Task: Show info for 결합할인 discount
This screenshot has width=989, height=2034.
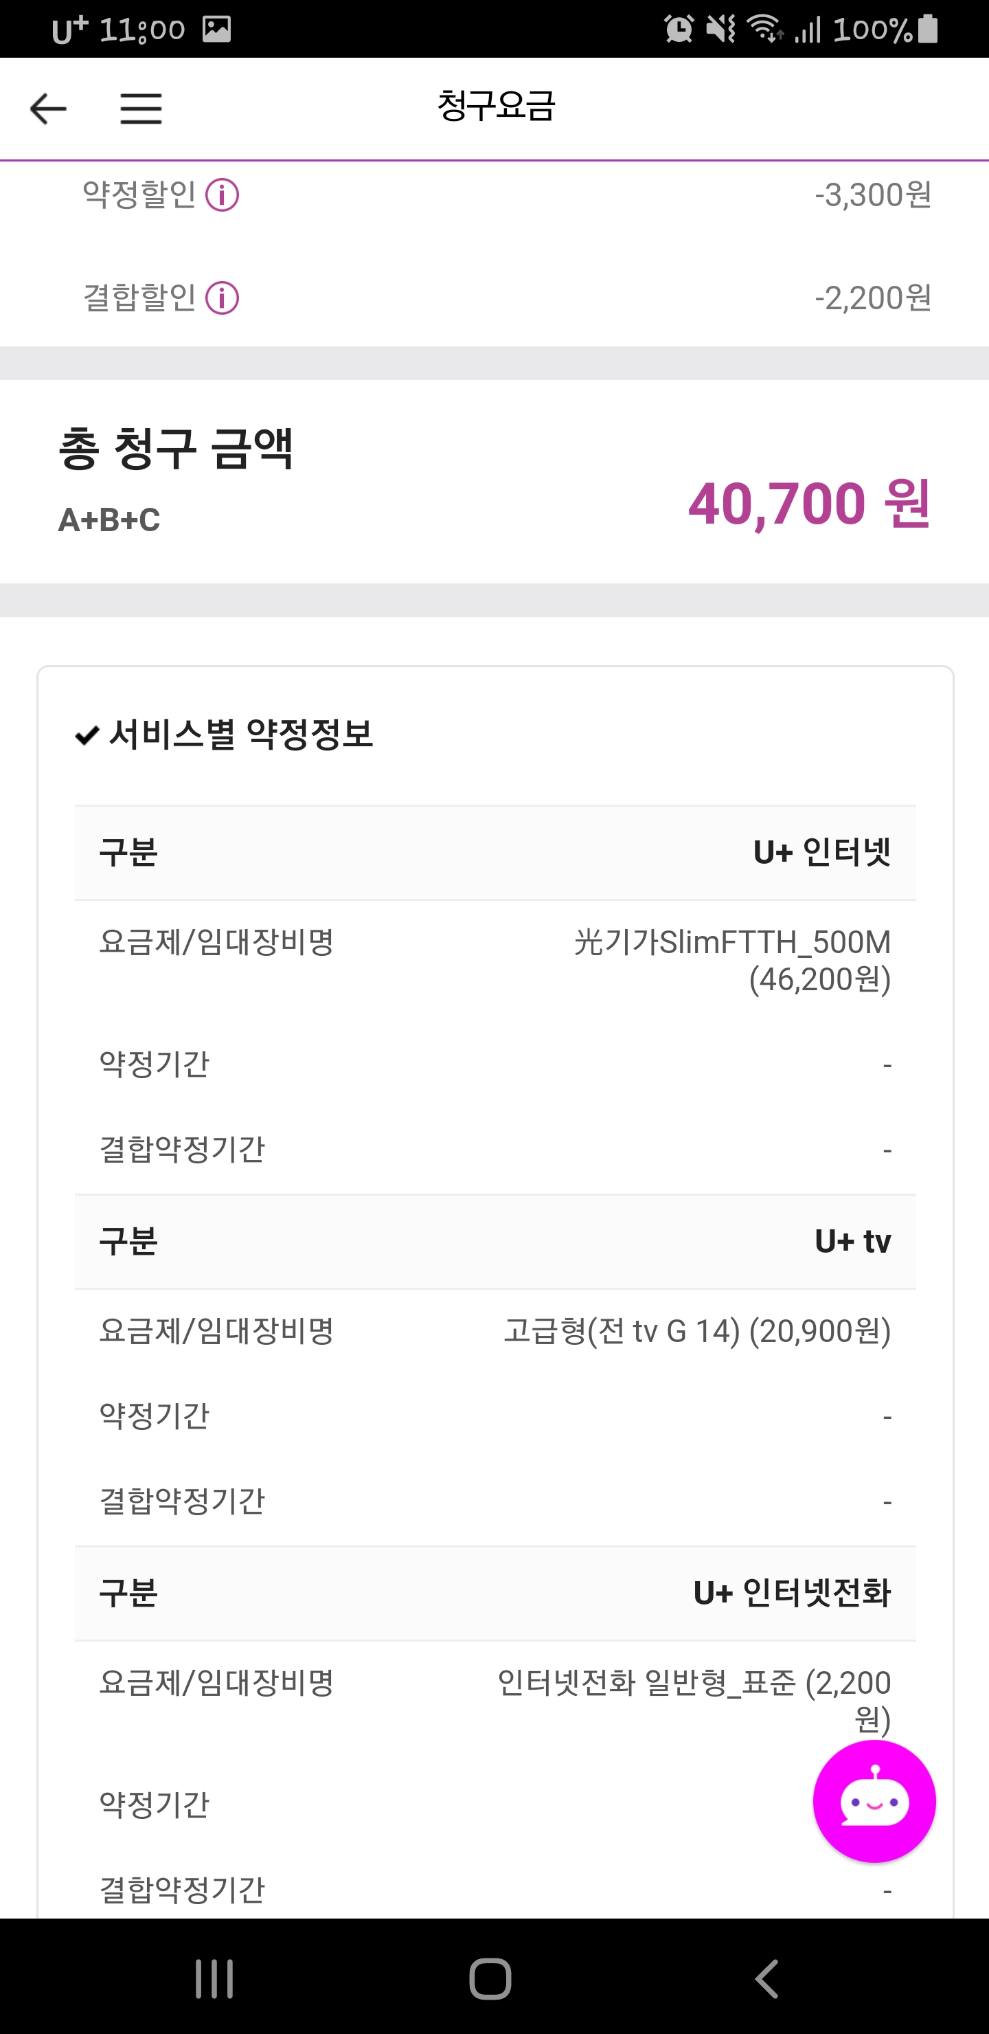Action: (x=223, y=298)
